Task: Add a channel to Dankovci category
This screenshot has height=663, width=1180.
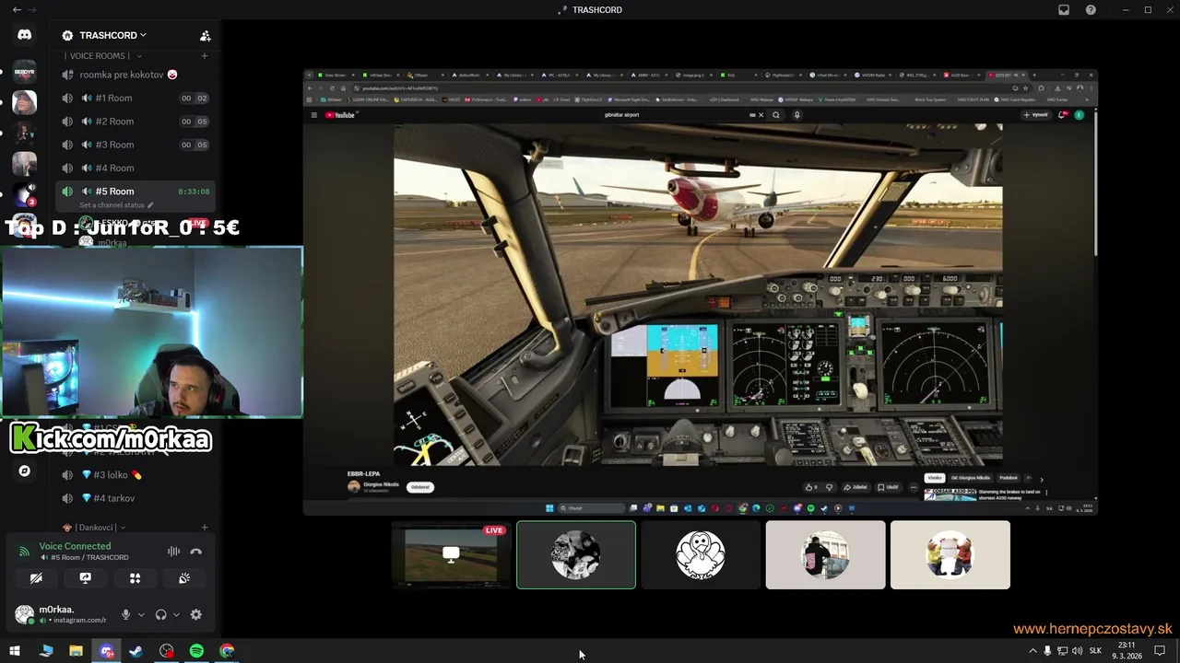Action: point(205,528)
